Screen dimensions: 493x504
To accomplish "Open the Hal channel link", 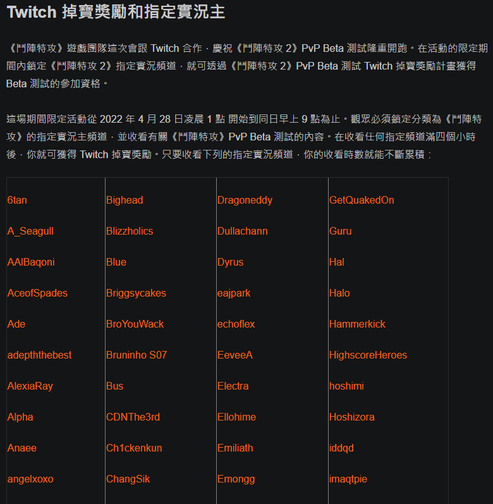I will (337, 262).
